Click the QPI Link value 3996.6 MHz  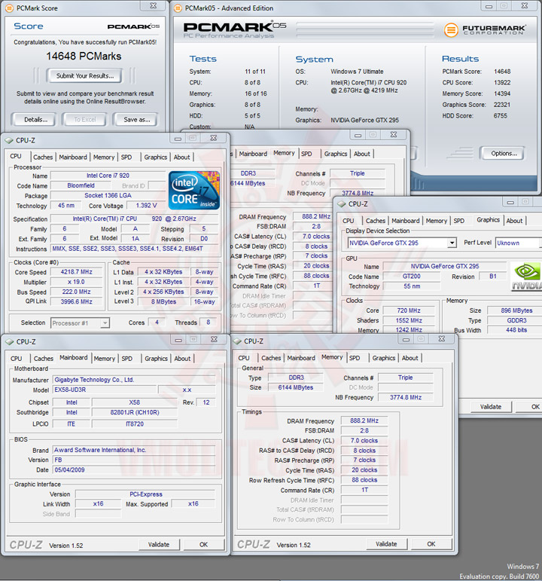77,301
